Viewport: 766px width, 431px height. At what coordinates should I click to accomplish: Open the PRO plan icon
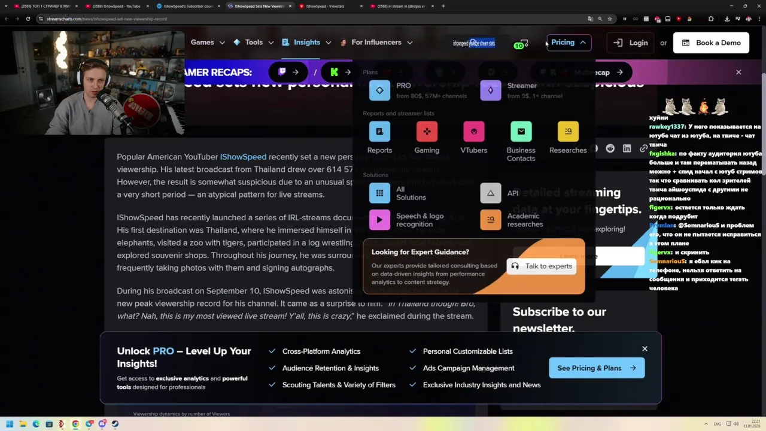379,90
